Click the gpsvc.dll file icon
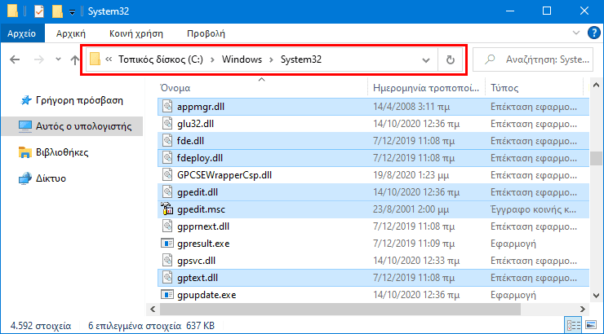 (x=167, y=261)
